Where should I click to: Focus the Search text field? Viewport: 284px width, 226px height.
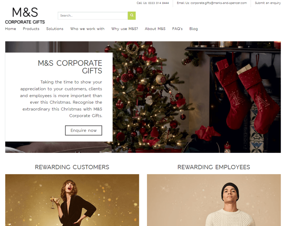pyautogui.click(x=93, y=16)
